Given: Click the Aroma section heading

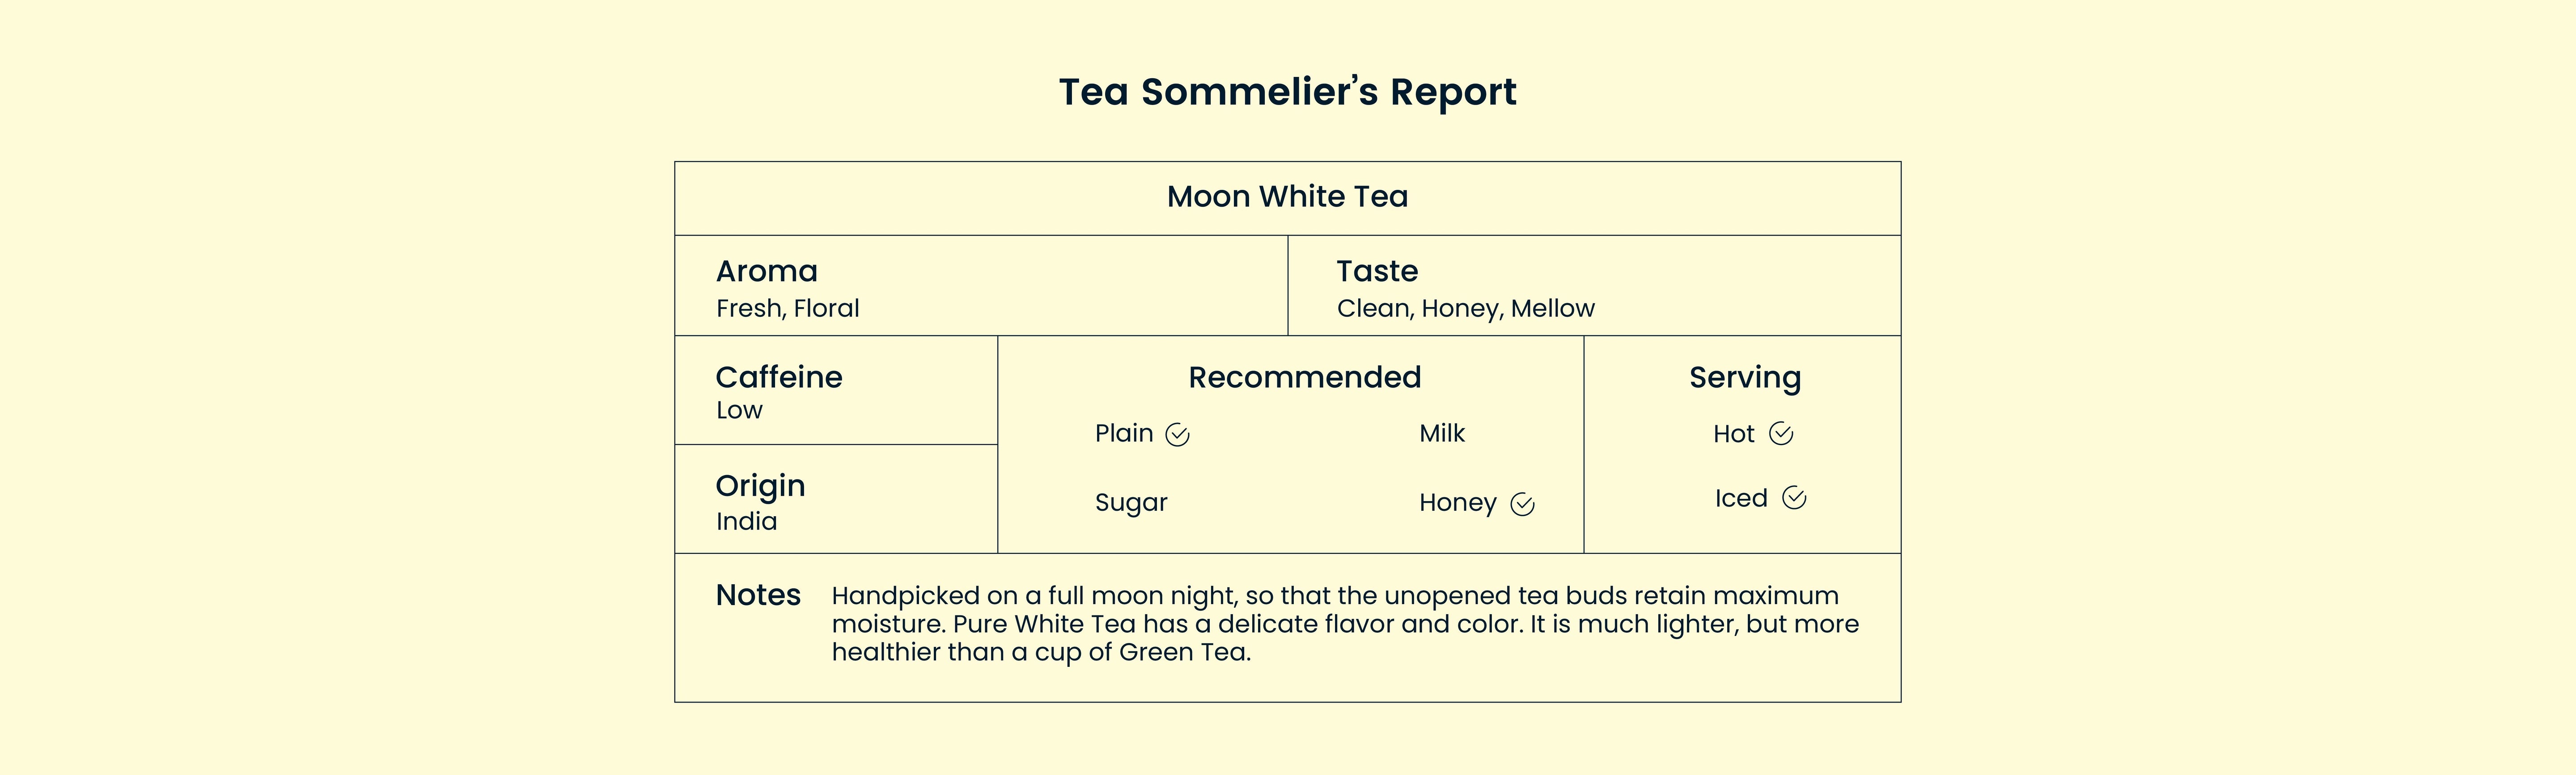Looking at the screenshot, I should (x=766, y=271).
